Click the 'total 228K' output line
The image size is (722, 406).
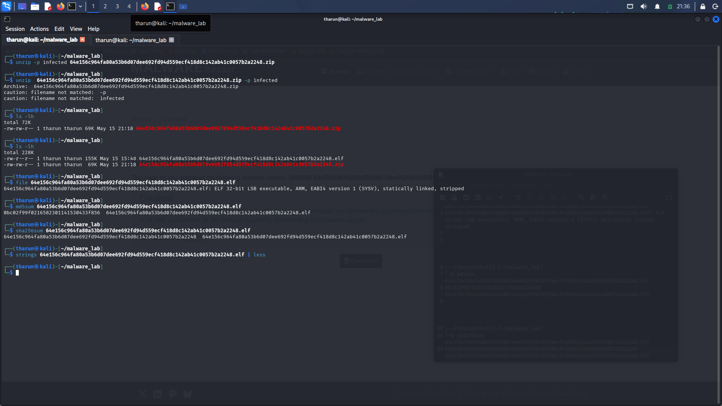19,153
